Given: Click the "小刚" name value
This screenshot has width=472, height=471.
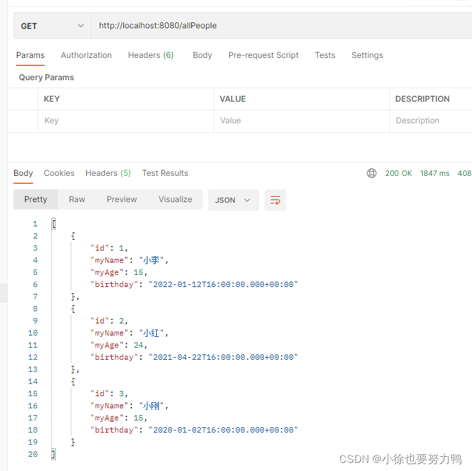Looking at the screenshot, I should 151,406.
